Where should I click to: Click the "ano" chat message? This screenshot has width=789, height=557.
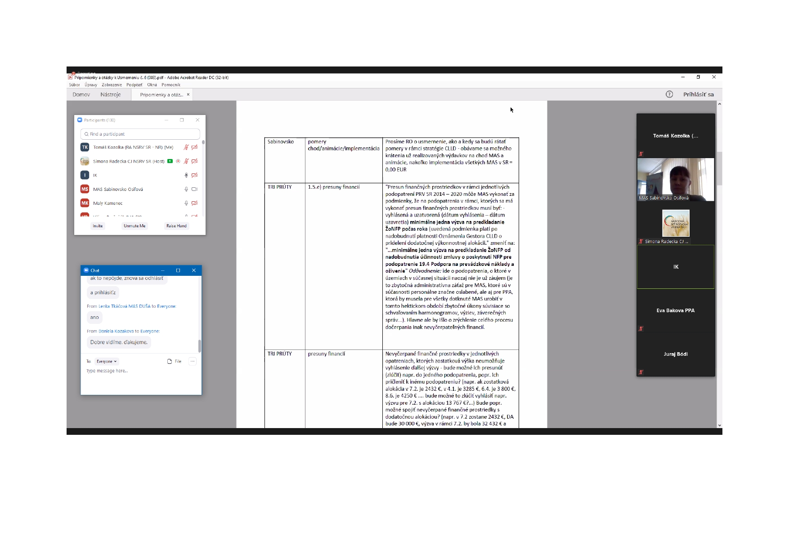(x=94, y=318)
